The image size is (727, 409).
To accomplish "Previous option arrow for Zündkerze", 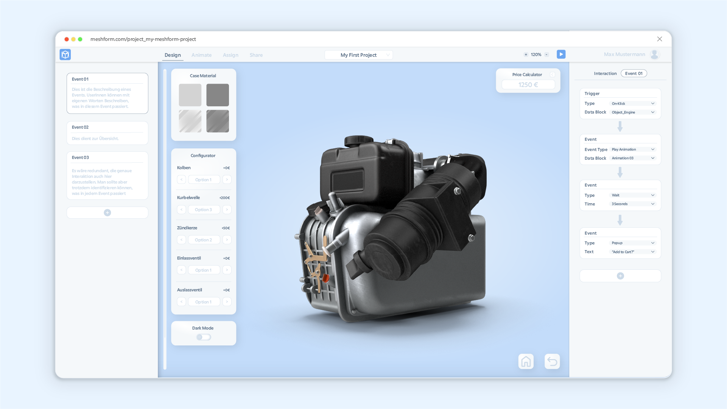I will coord(181,240).
